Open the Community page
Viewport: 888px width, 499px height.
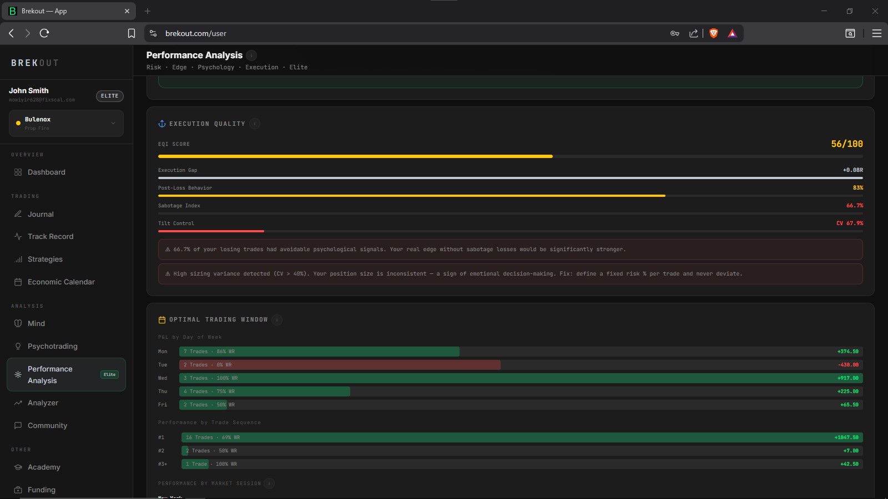[x=47, y=426]
